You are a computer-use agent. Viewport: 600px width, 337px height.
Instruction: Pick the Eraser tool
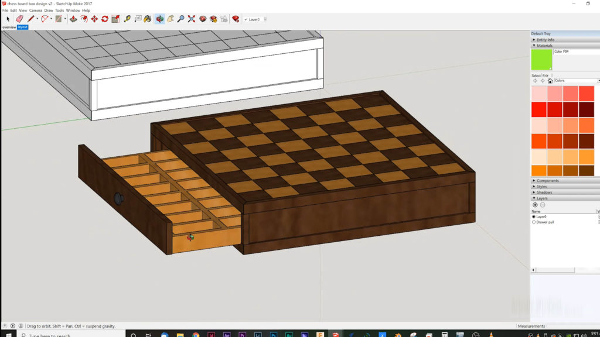(19, 19)
